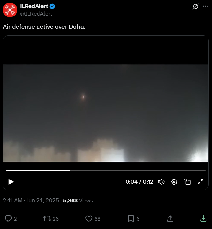This screenshot has width=212, height=229.
Task: Open the ILRedAlert display name link
Action: point(34,6)
